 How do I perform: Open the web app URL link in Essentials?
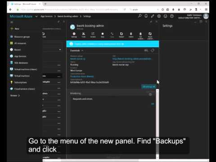pyautogui.click(x=132, y=59)
